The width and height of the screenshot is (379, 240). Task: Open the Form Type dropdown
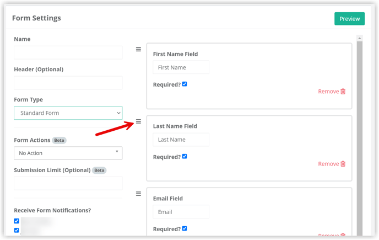(x=68, y=113)
